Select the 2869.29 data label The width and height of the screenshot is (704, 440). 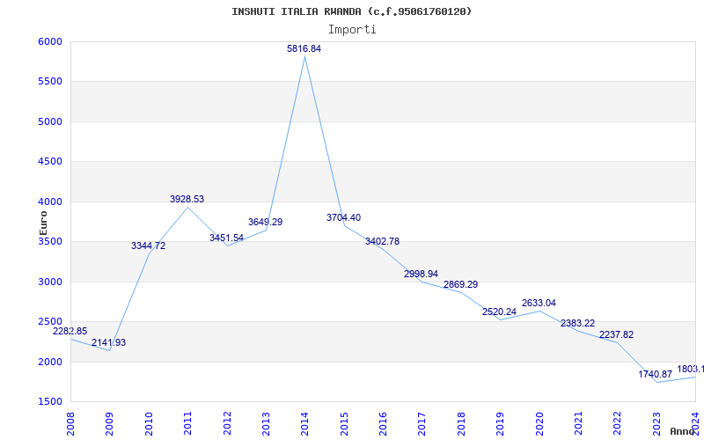click(460, 284)
